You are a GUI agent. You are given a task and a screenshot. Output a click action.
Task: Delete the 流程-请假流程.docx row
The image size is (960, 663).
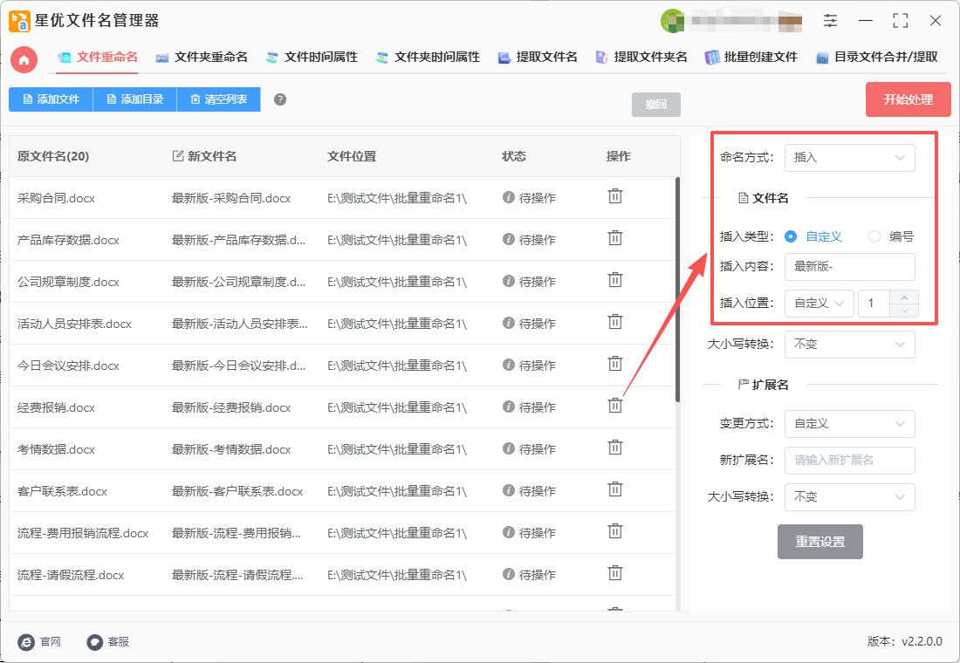click(x=614, y=574)
